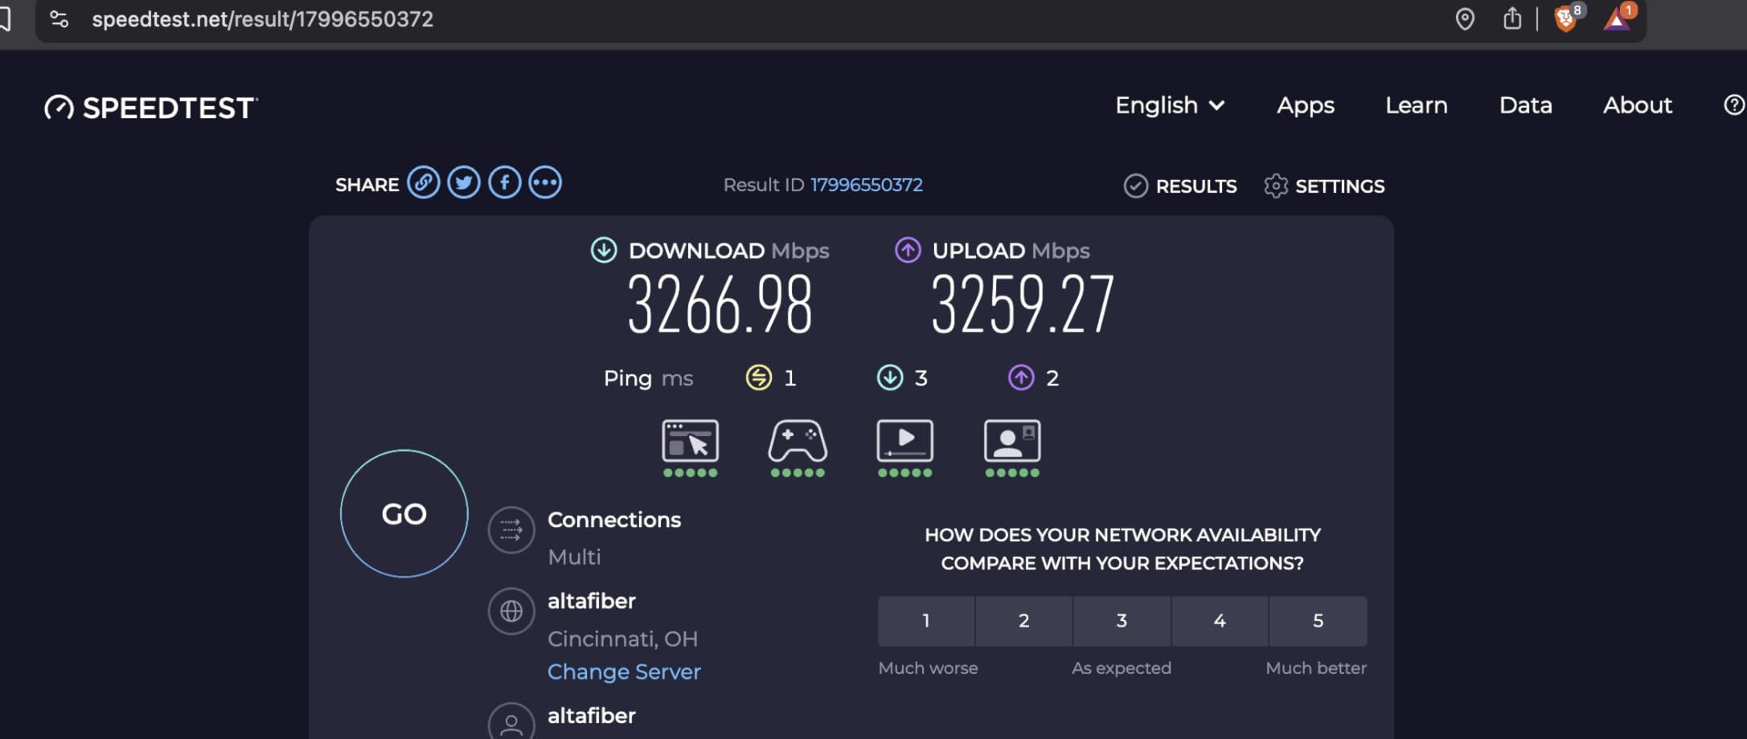Click the browser share page icon
Viewport: 1747px width, 739px height.
pyautogui.click(x=1512, y=18)
